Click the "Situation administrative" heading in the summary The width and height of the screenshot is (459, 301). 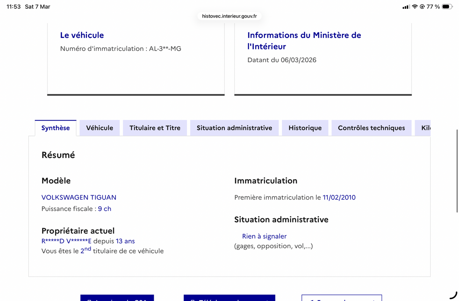tap(282, 220)
